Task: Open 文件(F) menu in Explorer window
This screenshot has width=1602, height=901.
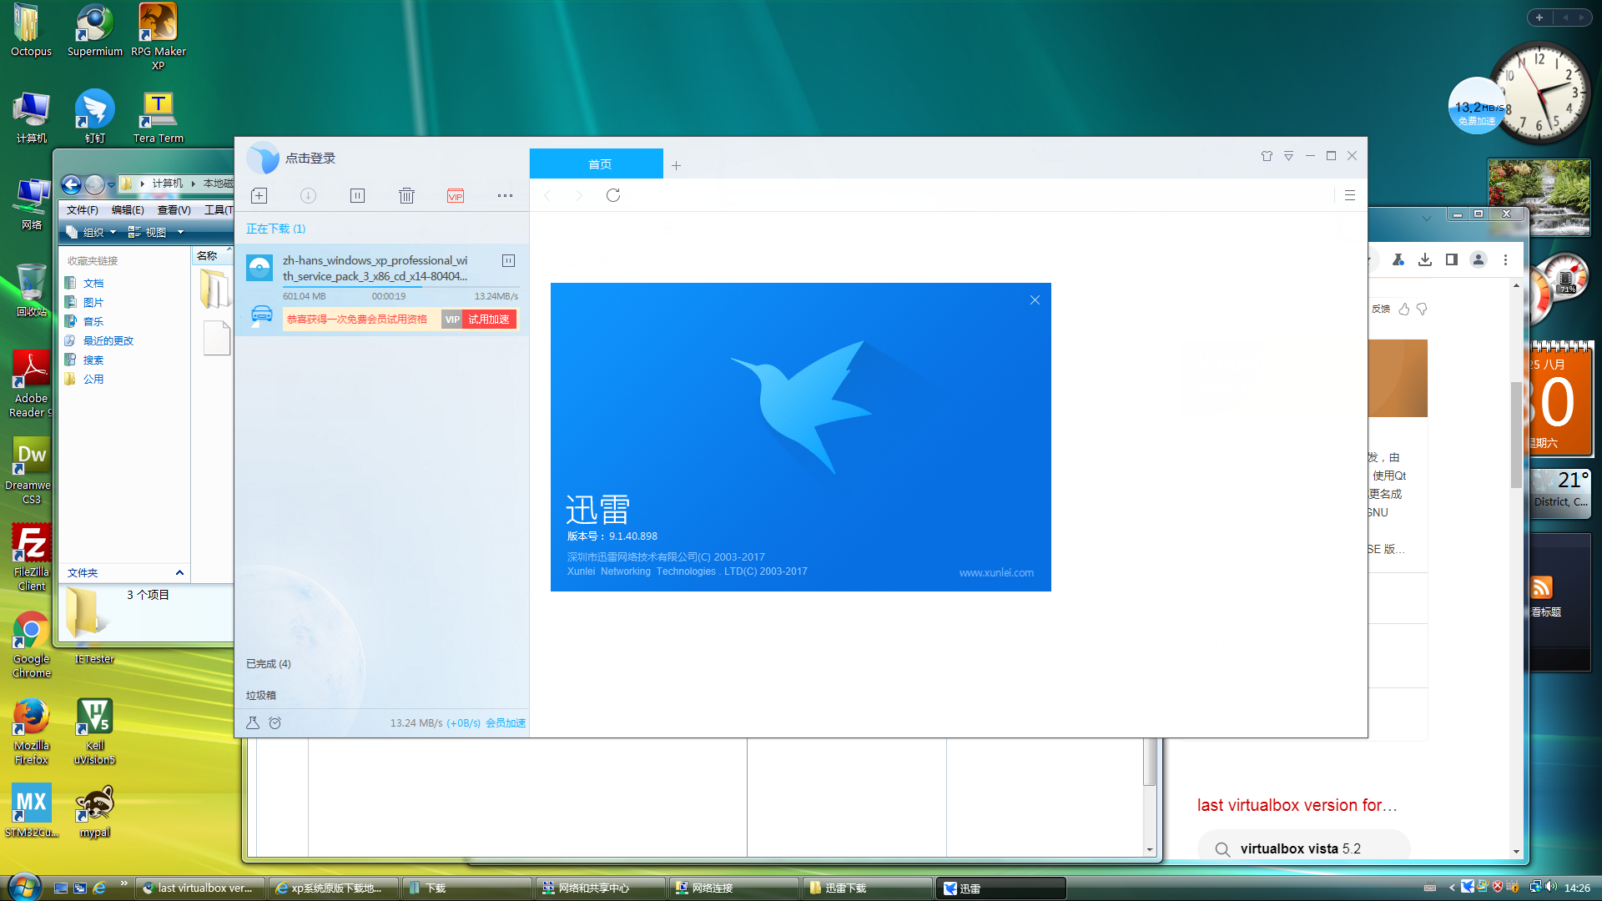Action: pos(82,209)
